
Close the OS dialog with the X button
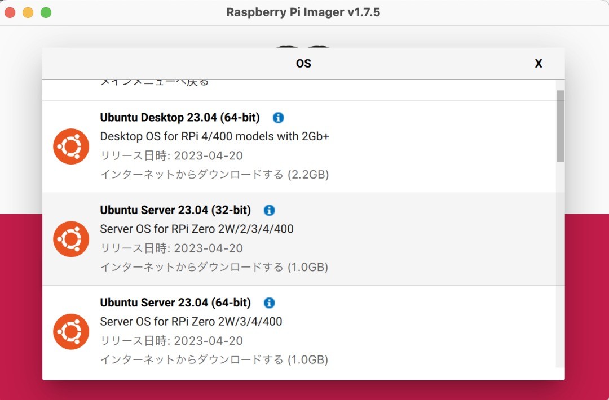[x=539, y=64]
